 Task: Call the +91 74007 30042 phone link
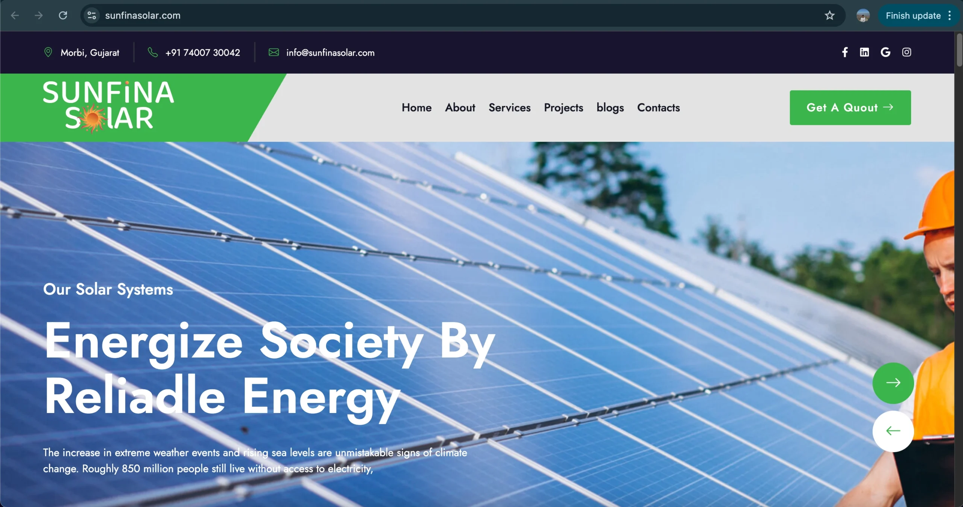click(x=202, y=53)
